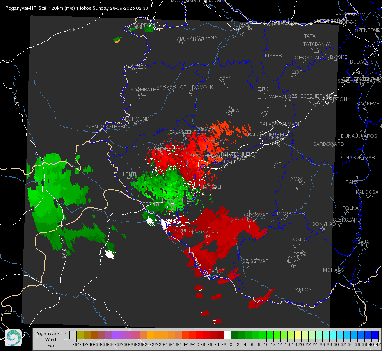This screenshot has height=351, width=382.
Task: Select the title text with the 28-09-2025 02:33 timestamp
Action: [x=77, y=8]
